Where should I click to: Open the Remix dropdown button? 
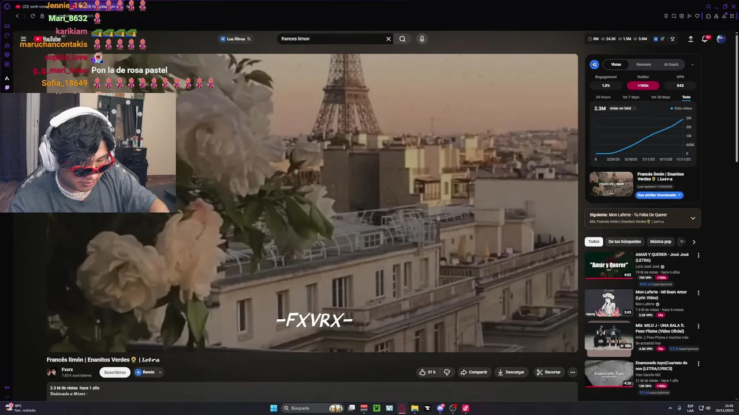click(x=148, y=372)
